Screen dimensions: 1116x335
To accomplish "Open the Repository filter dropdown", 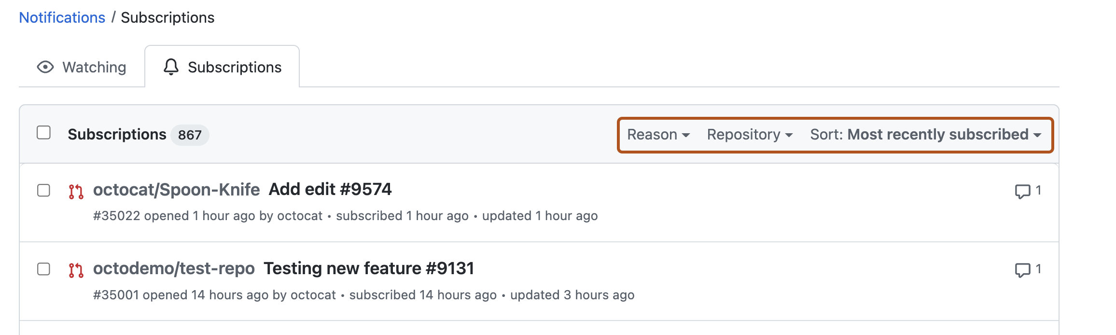I will pos(749,135).
